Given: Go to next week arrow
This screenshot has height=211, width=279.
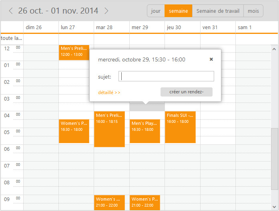Looking at the screenshot, I should 106,11.
